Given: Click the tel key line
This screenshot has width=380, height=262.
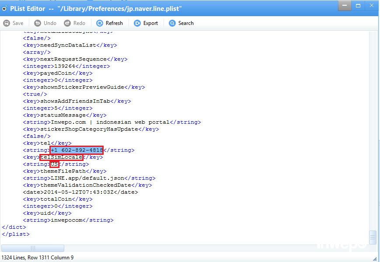Looking at the screenshot, I should pos(47,143).
